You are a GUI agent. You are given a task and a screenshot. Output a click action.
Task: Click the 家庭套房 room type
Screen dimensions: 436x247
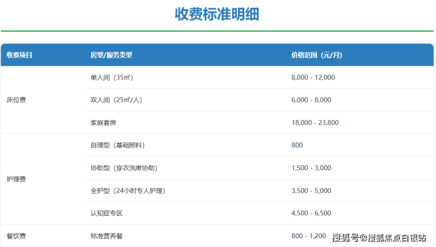[x=103, y=123]
